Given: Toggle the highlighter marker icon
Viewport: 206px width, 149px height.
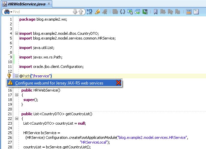Looking at the screenshot, I should point(97,12).
